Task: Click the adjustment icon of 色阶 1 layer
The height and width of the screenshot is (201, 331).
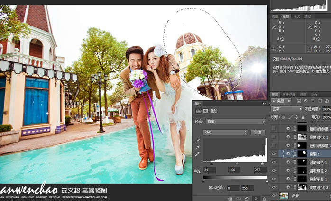Action: (x=288, y=154)
